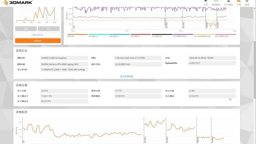Toggle the black CPU 使用率 legend line

tap(162, 36)
